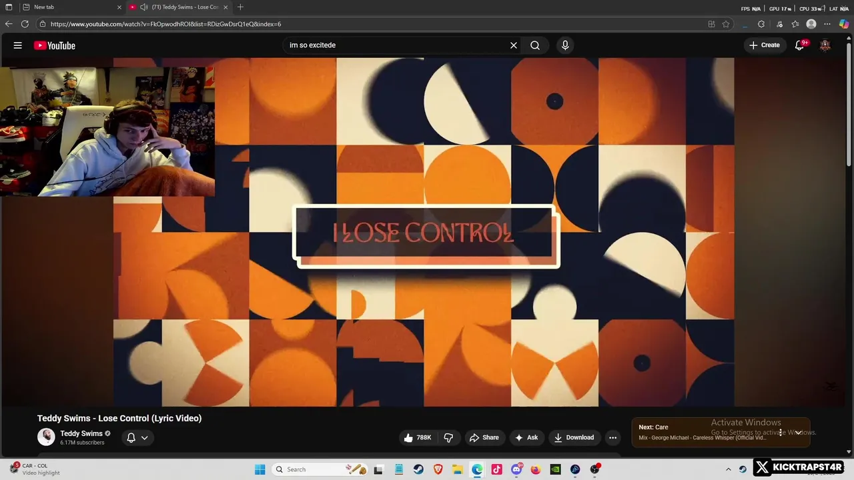Open Teddy Swims channel name link
Image resolution: width=854 pixels, height=480 pixels.
[x=81, y=433]
